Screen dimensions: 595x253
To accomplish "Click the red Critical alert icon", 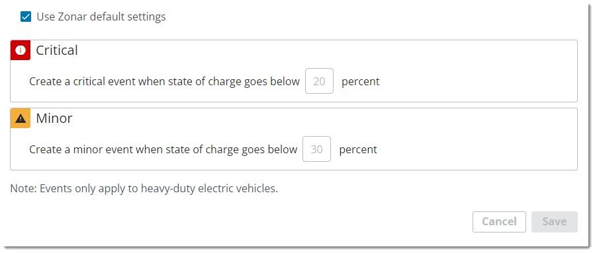I will [x=20, y=50].
